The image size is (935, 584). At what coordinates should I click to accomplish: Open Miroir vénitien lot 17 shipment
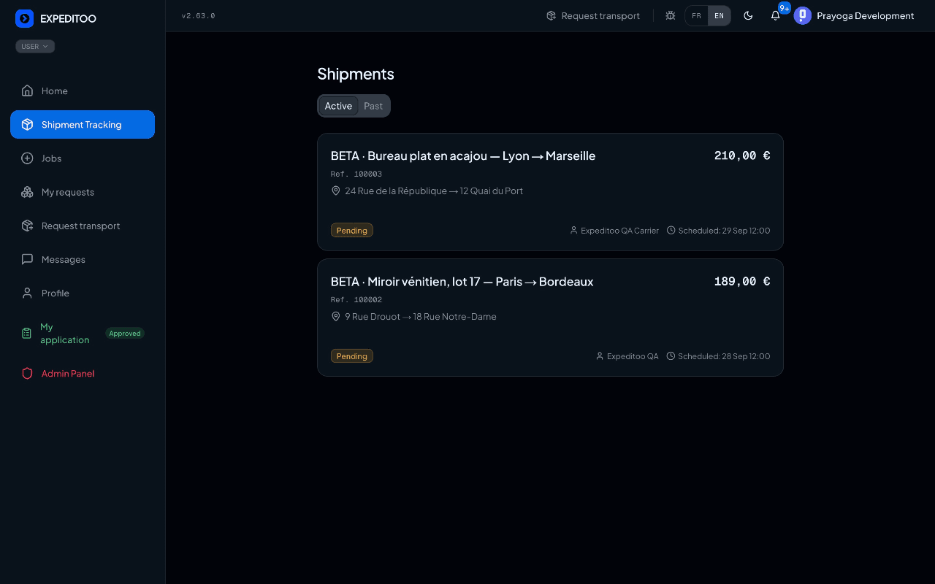(550, 318)
